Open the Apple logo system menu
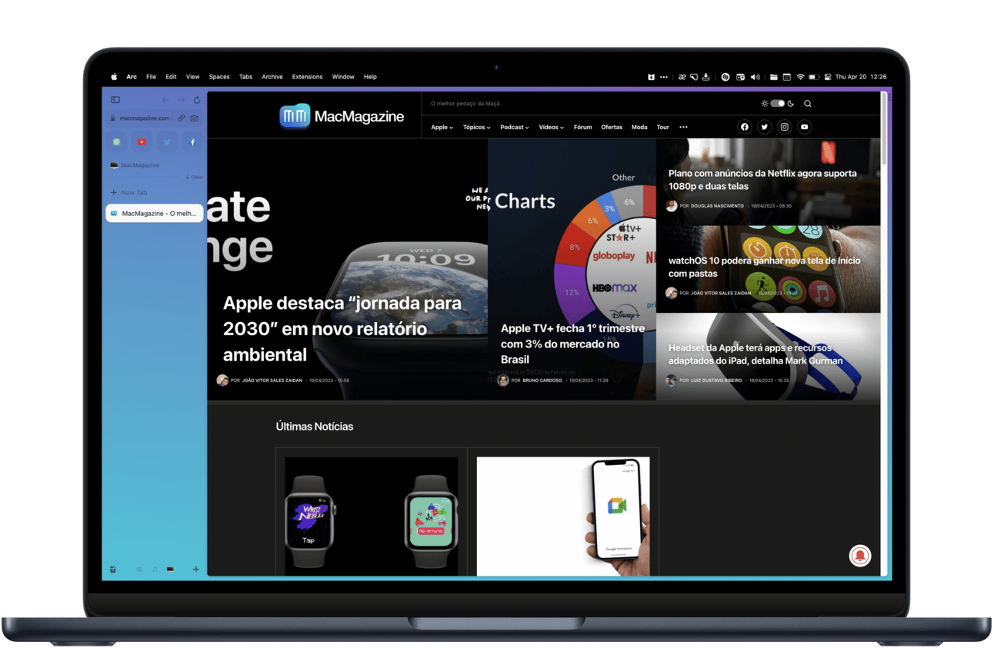This screenshot has height=648, width=994. click(x=114, y=77)
